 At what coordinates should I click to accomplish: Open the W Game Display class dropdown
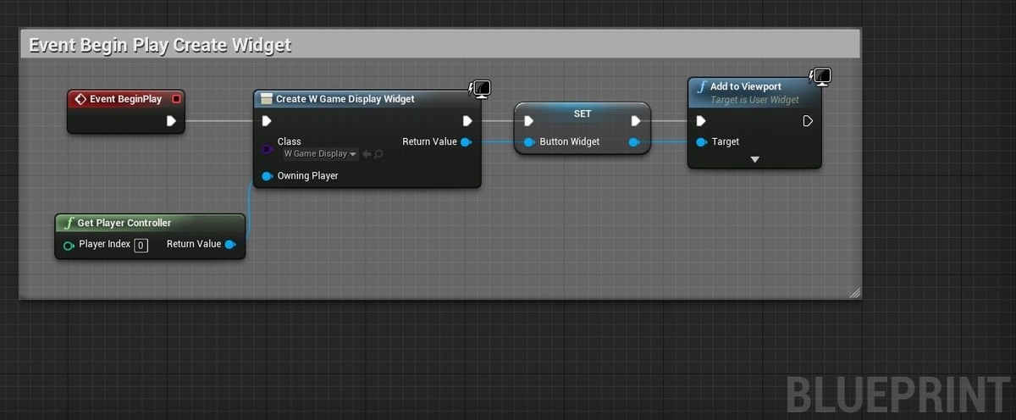pyautogui.click(x=320, y=154)
